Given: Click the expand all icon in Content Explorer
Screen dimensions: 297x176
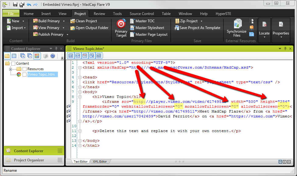Looking at the screenshot, I should (23, 56).
